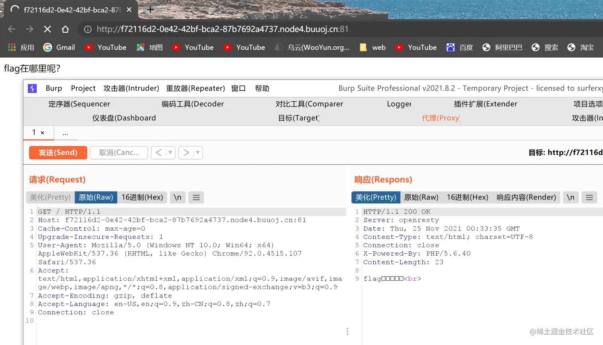The width and height of the screenshot is (603, 345).
Task: Switch to 目标(Target) tab
Action: [299, 118]
